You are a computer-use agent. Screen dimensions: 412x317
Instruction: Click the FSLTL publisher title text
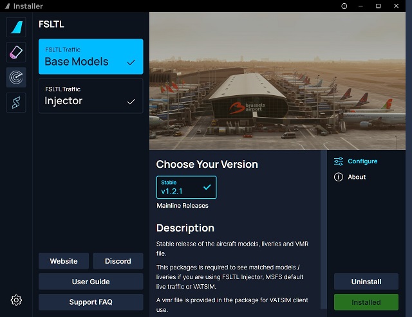click(51, 24)
